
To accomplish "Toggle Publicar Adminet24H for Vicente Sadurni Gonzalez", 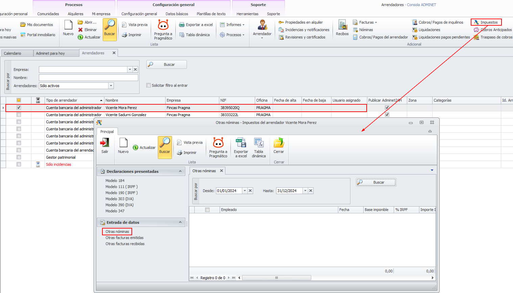I will coord(387,115).
